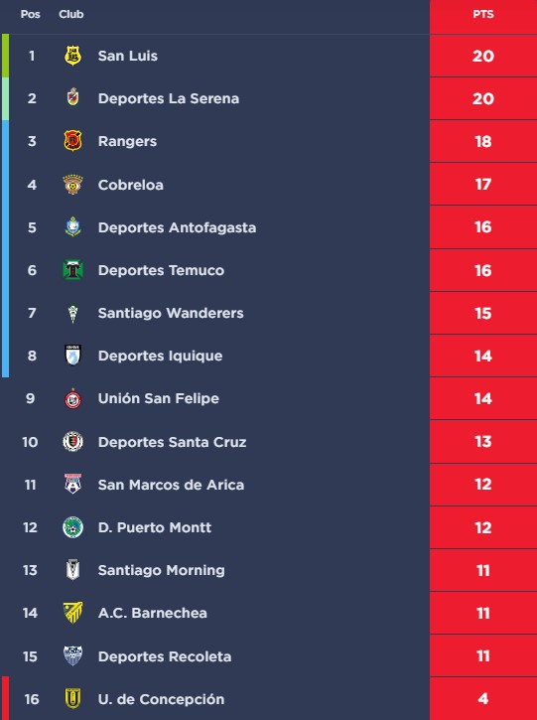This screenshot has height=720, width=537.
Task: Click the San Marcos de Arica crest
Action: click(x=72, y=484)
